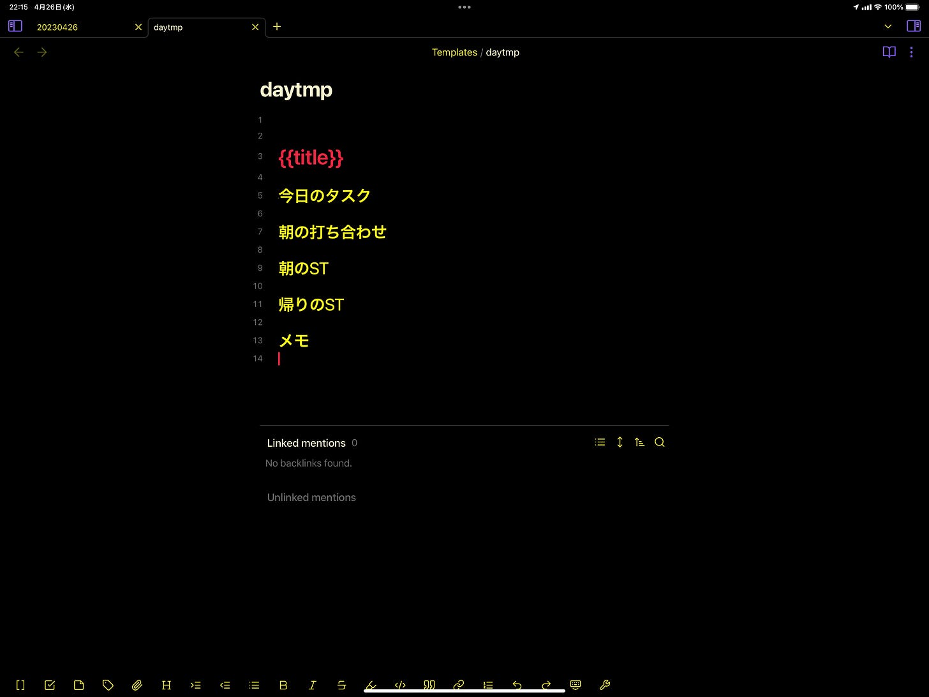929x697 pixels.
Task: Switch to reading view with the book icon
Action: tap(889, 52)
